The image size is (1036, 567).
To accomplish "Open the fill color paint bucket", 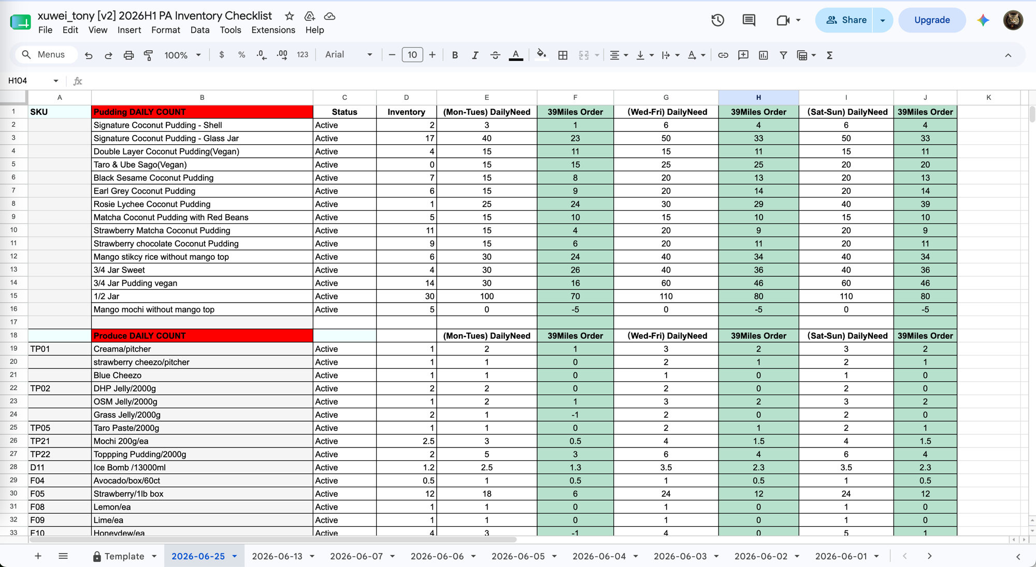I will coord(541,55).
